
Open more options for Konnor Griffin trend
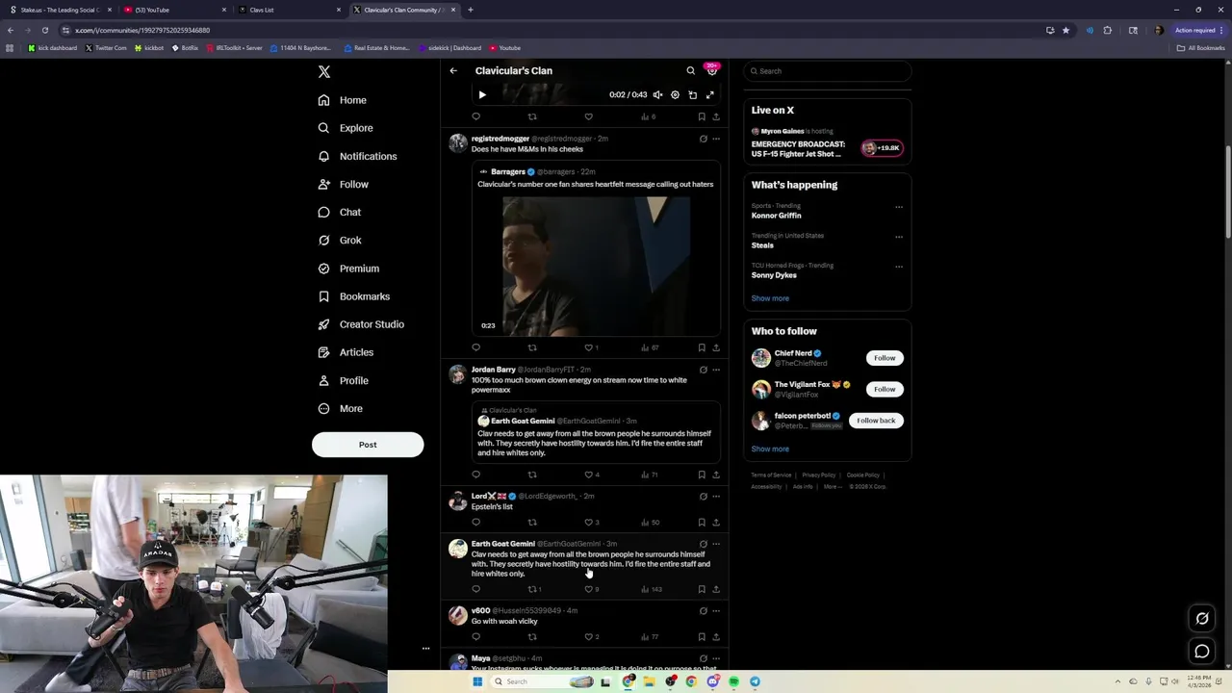coord(899,207)
